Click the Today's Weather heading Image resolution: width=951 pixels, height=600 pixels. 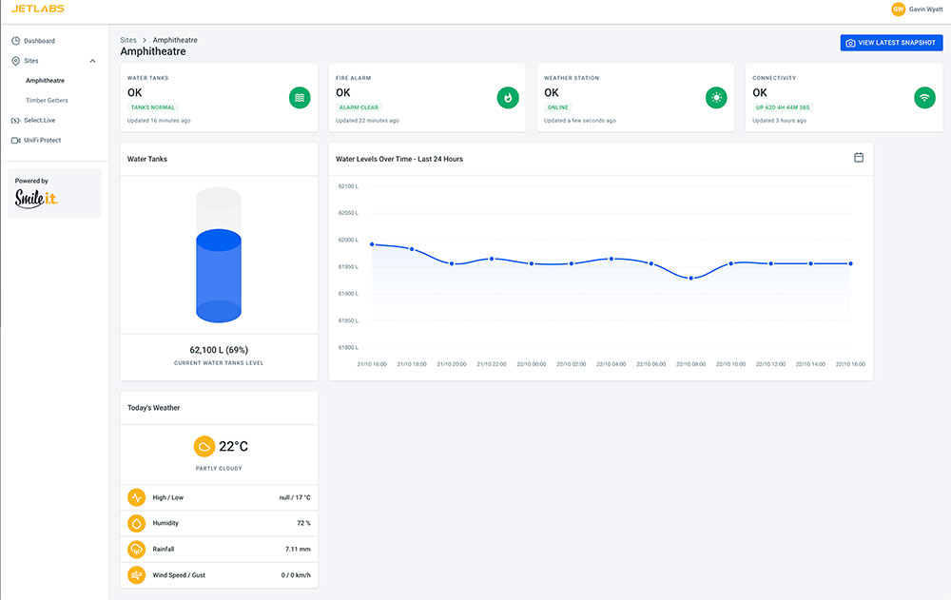pos(153,408)
